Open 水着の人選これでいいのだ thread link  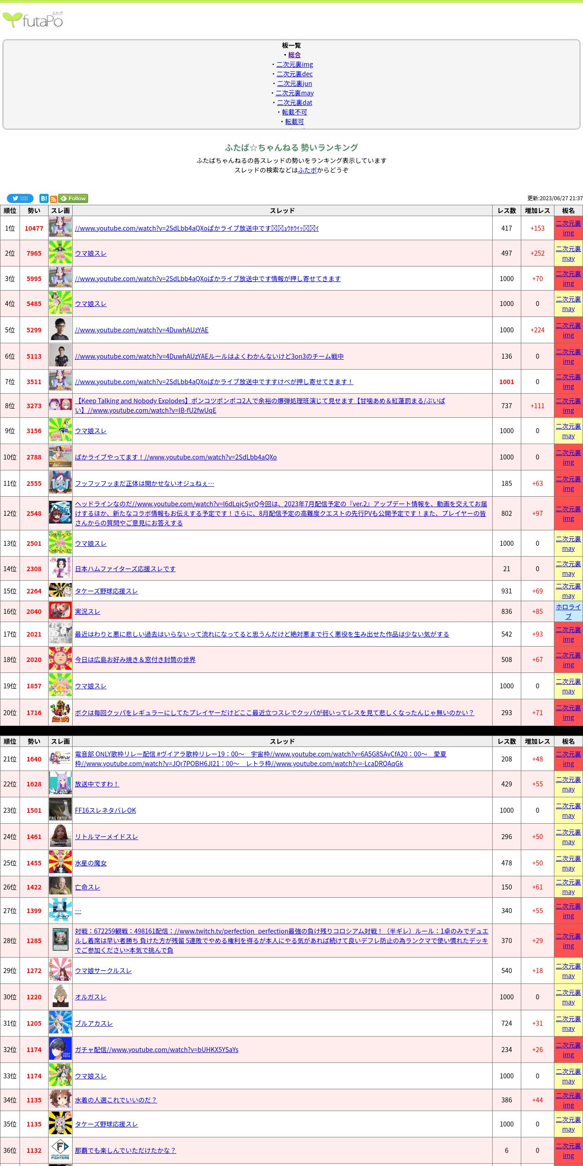[116, 1100]
